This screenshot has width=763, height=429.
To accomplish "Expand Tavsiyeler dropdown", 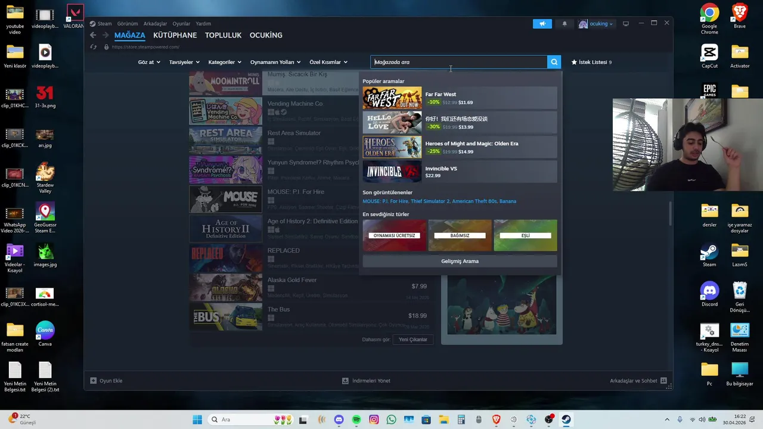I will pyautogui.click(x=184, y=62).
